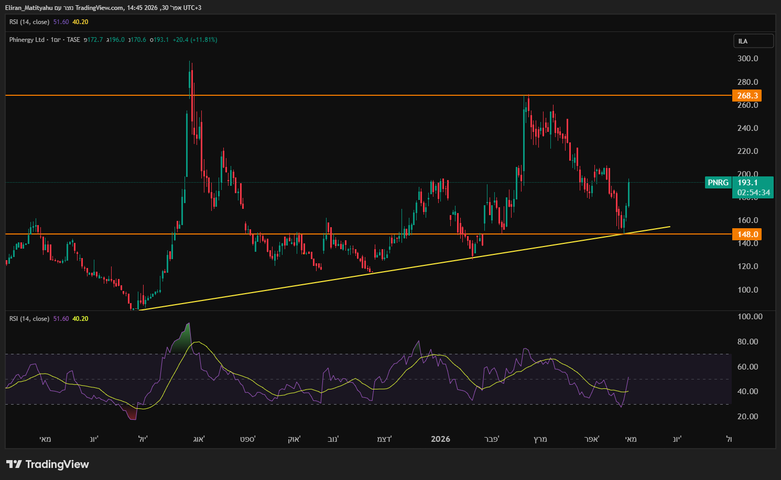
Task: Click 20.00 level on the RSI scale
Action: 747,417
